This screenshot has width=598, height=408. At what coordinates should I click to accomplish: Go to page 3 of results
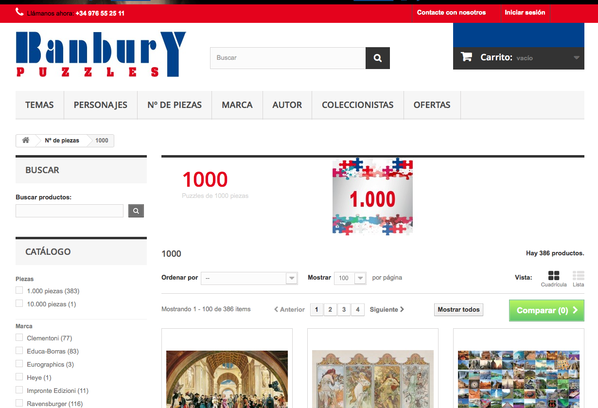point(344,310)
